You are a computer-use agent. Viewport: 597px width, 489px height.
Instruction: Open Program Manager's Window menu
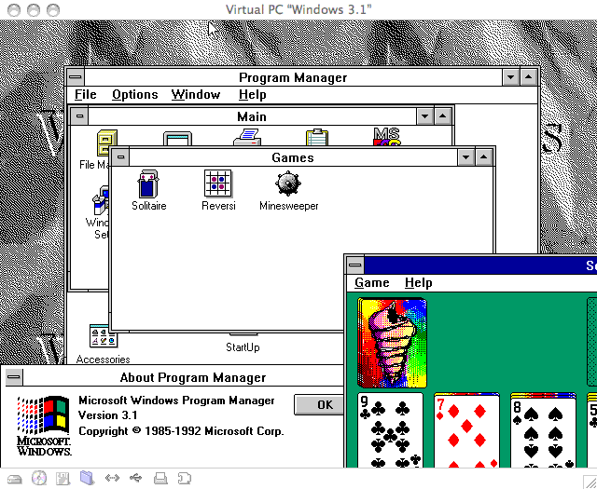[x=196, y=94]
